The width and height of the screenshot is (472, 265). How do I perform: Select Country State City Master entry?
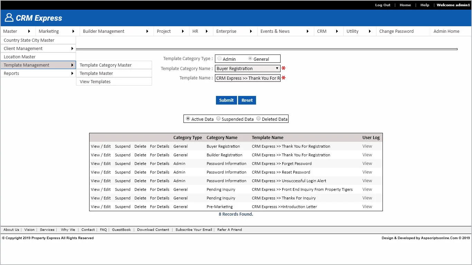[x=38, y=40]
